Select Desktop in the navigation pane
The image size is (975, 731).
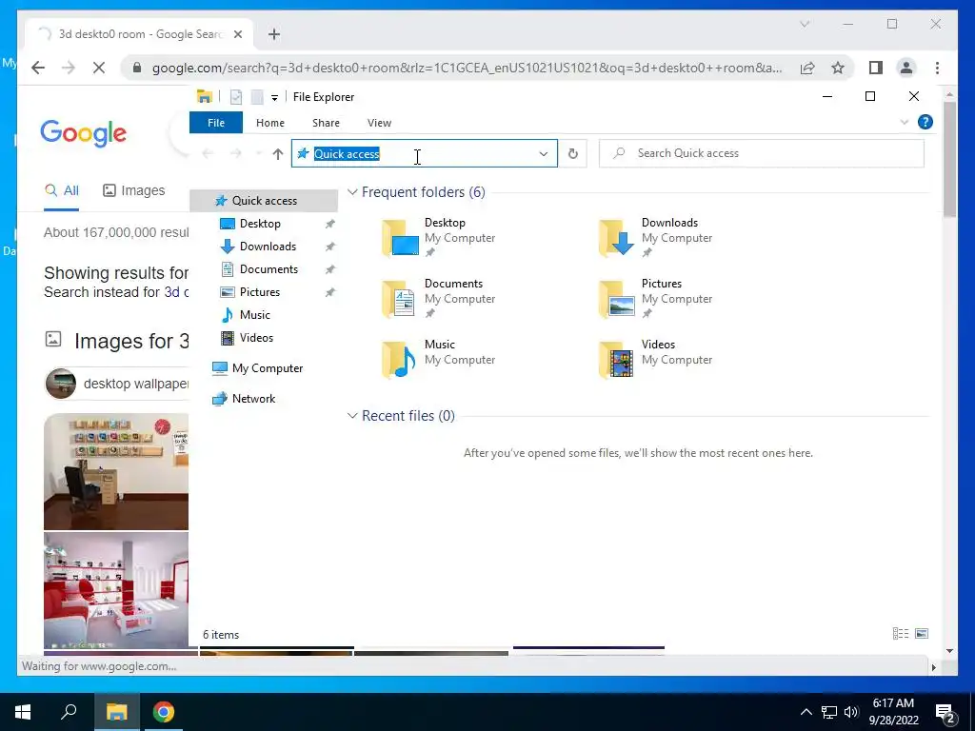pyautogui.click(x=260, y=223)
